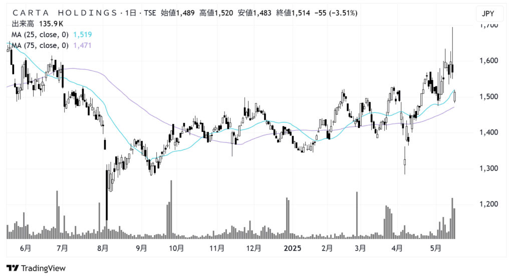513x279 pixels.
Task: Click the 2月 time axis label
Action: [x=327, y=248]
